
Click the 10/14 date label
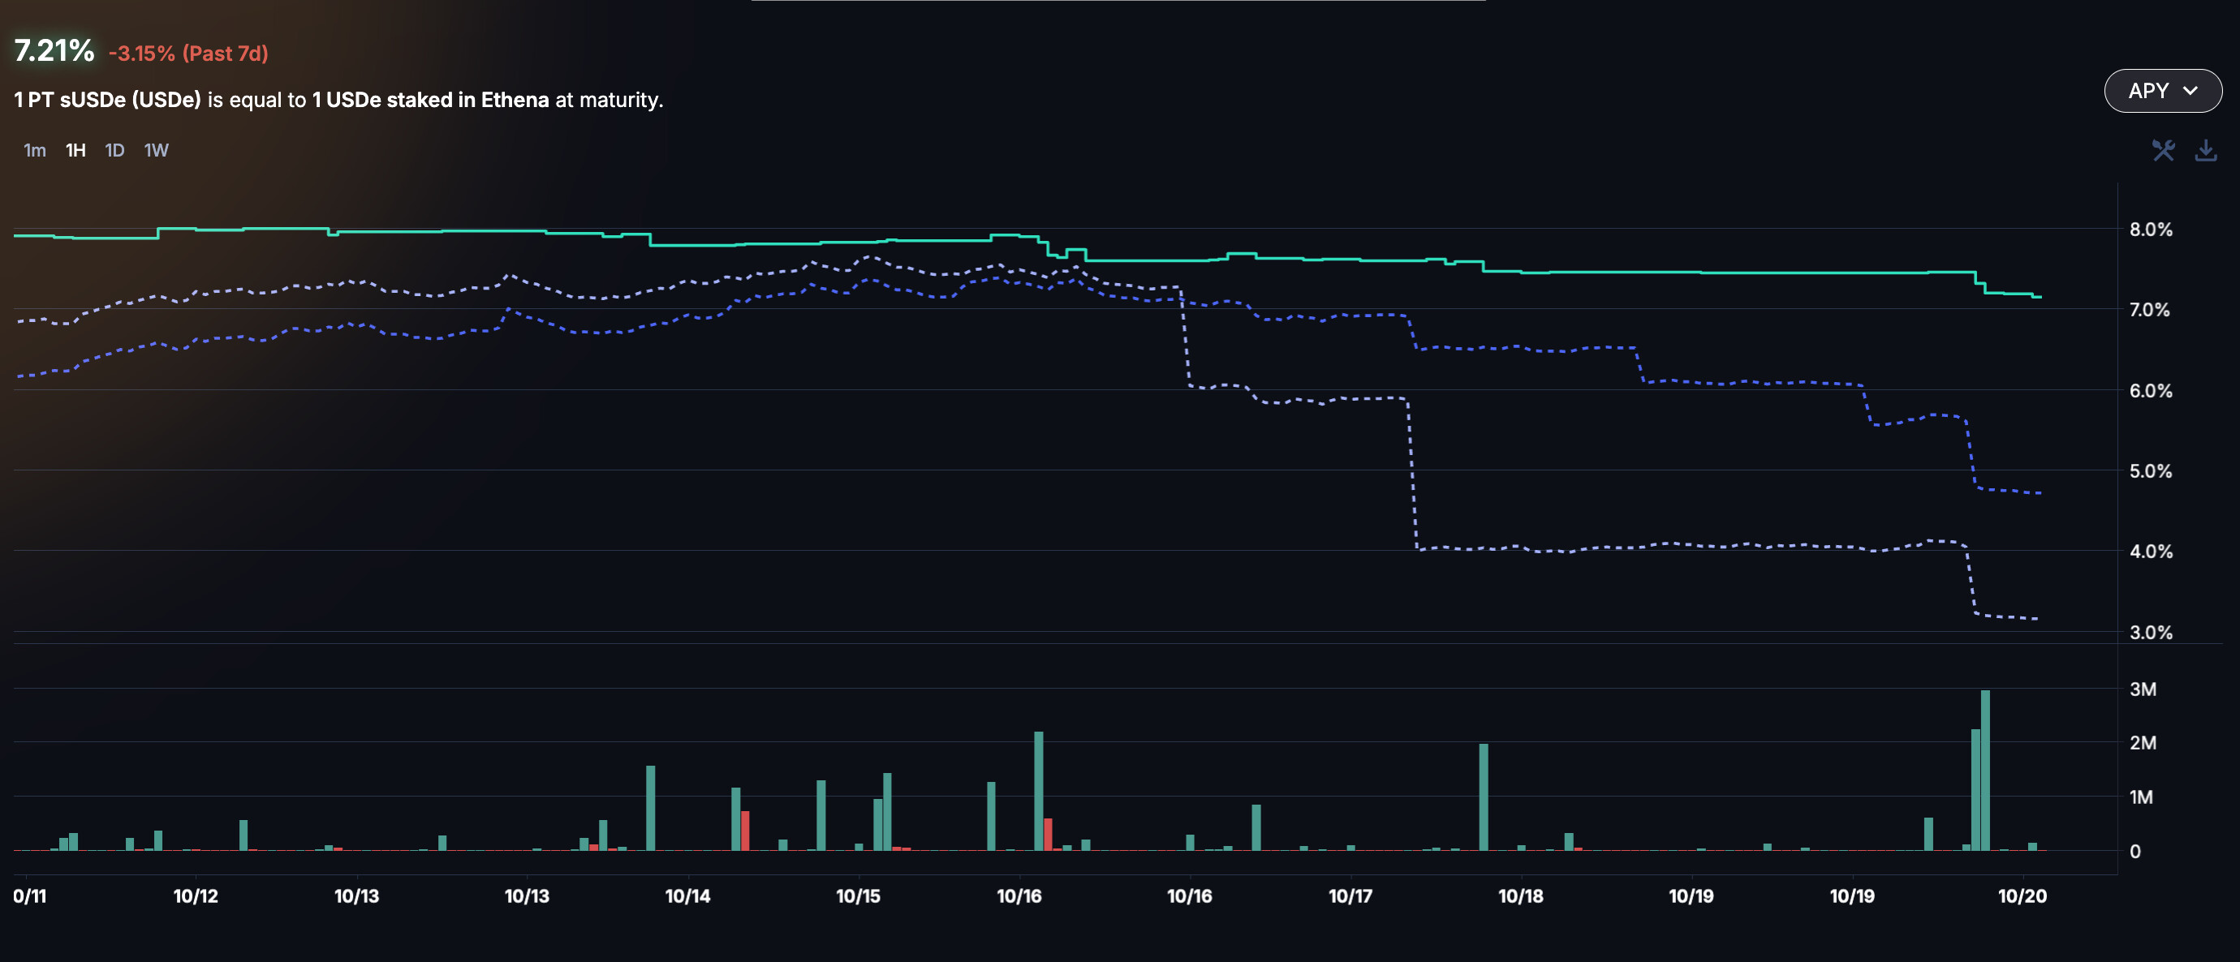pyautogui.click(x=687, y=896)
